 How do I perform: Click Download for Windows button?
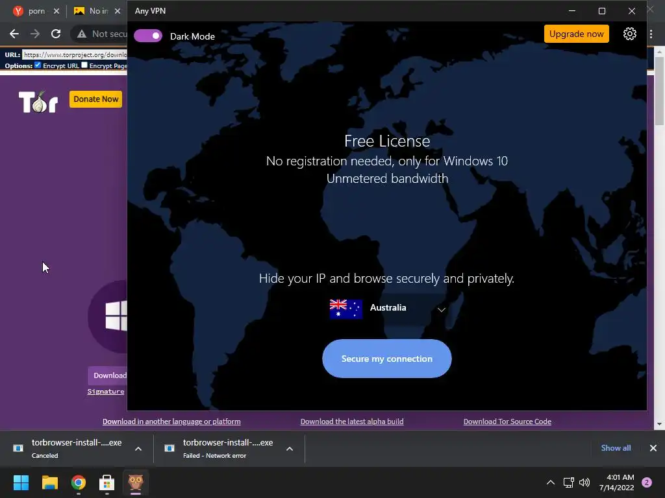click(108, 375)
